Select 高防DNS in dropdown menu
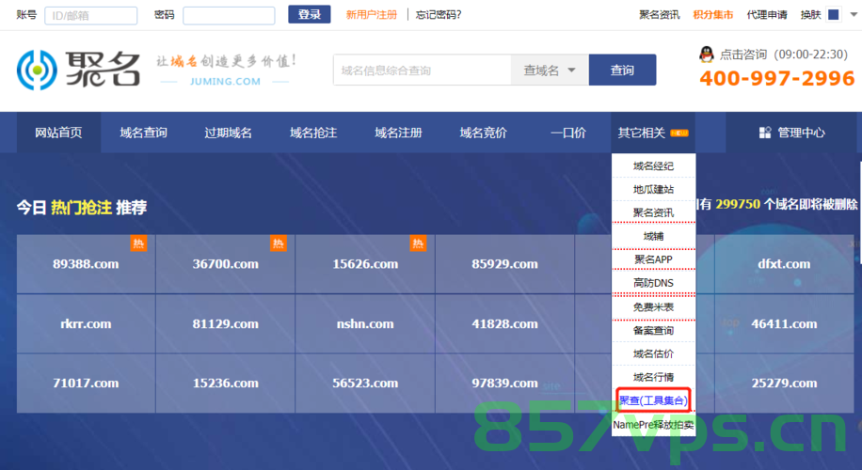Viewport: 862px width, 470px height. [x=653, y=283]
